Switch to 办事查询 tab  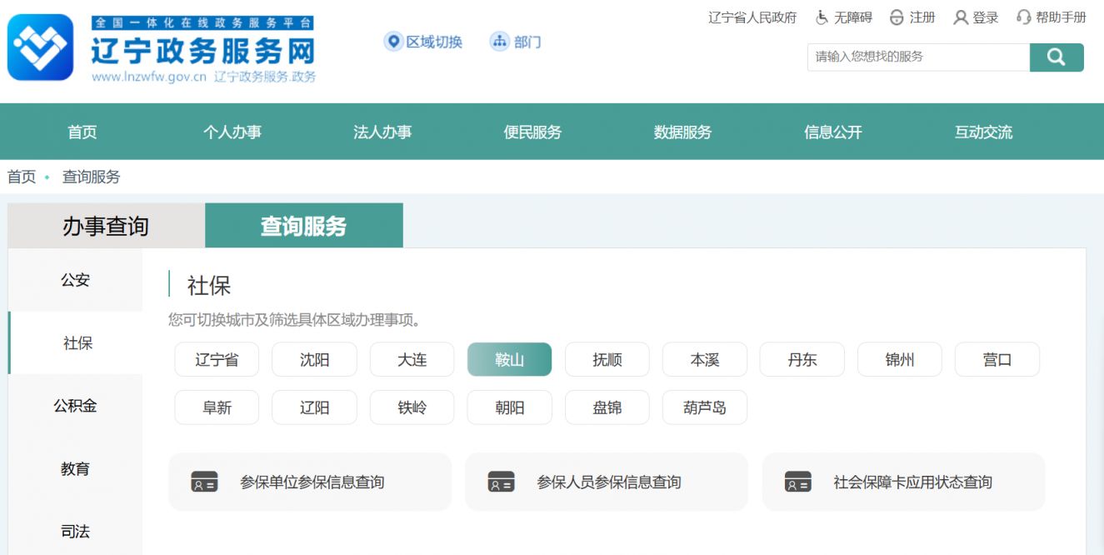[106, 226]
